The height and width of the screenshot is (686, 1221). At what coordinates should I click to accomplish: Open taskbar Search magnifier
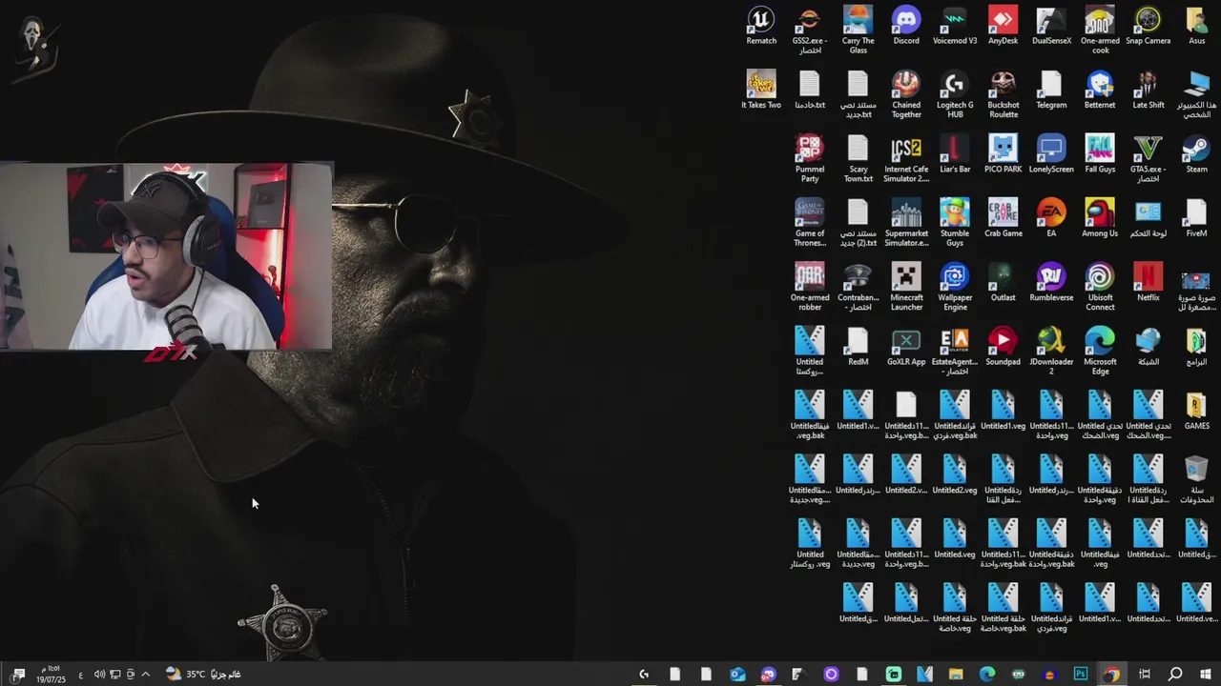(1175, 674)
